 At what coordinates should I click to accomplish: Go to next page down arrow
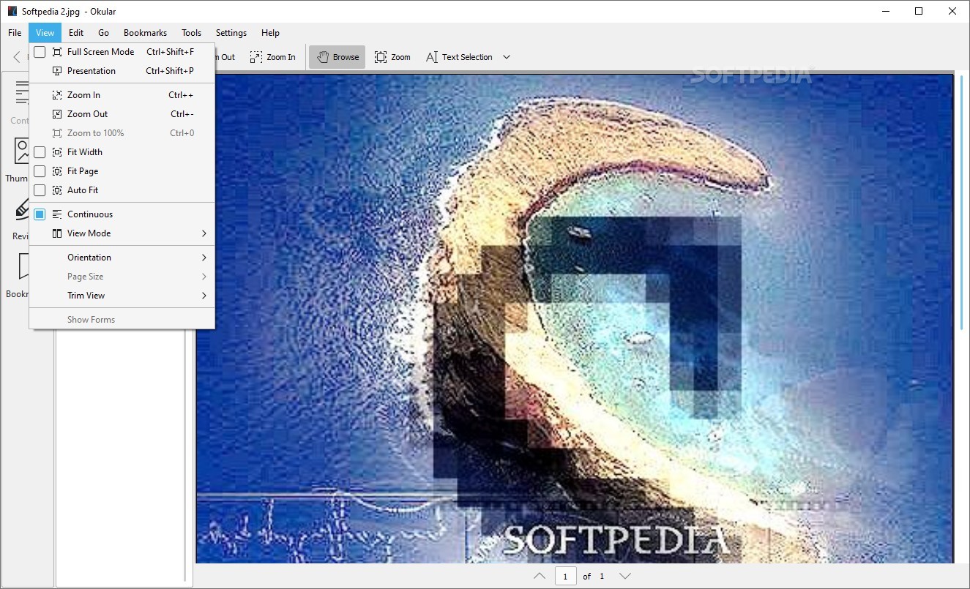click(x=624, y=576)
